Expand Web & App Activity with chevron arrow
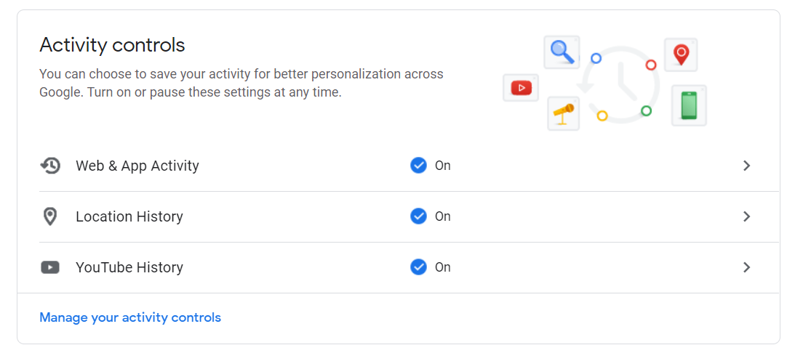Screen dimensions: 787x345 point(746,166)
